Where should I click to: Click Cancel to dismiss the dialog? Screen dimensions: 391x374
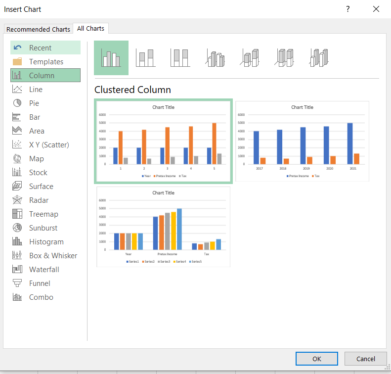tap(365, 359)
